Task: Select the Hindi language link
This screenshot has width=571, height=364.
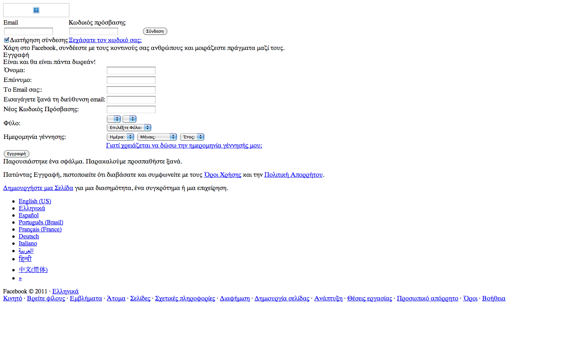Action: tap(25, 259)
